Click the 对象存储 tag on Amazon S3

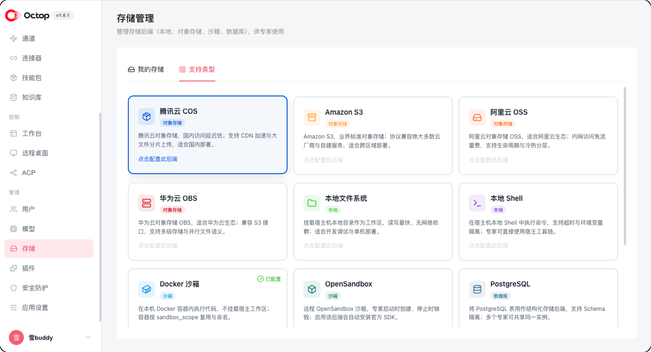338,124
